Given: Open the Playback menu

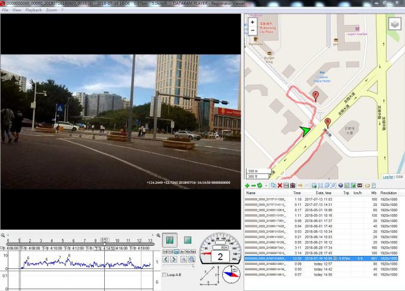Looking at the screenshot, I should pos(33,10).
